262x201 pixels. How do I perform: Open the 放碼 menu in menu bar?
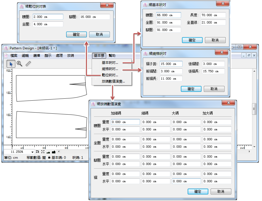point(70,56)
